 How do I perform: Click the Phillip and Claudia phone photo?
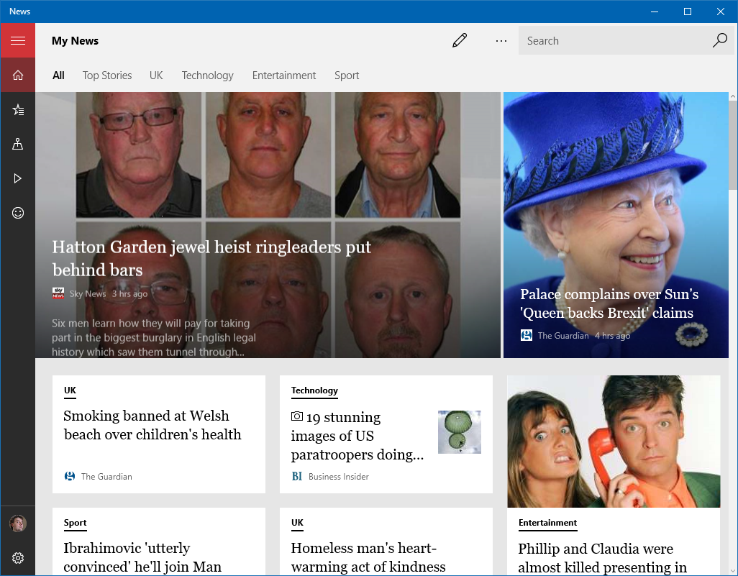pos(614,442)
